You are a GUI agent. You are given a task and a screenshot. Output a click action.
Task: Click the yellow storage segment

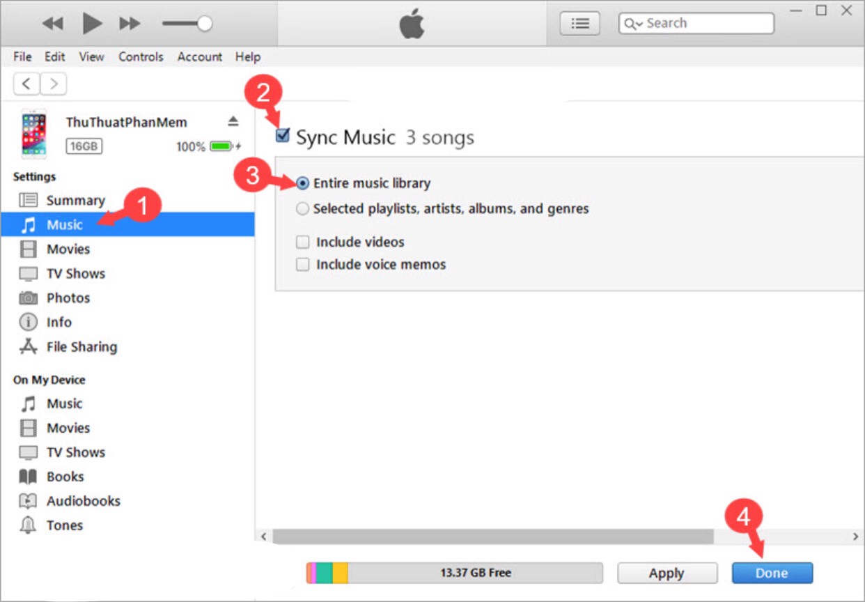(x=340, y=573)
